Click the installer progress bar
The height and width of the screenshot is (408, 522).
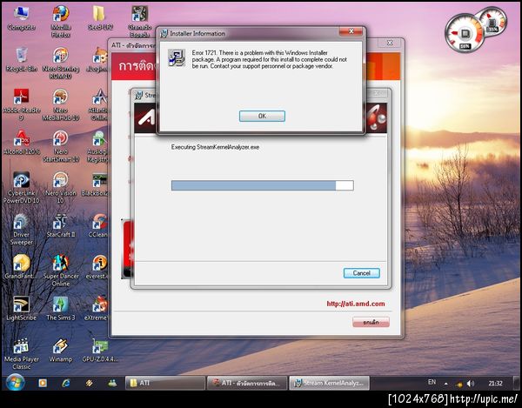(263, 185)
